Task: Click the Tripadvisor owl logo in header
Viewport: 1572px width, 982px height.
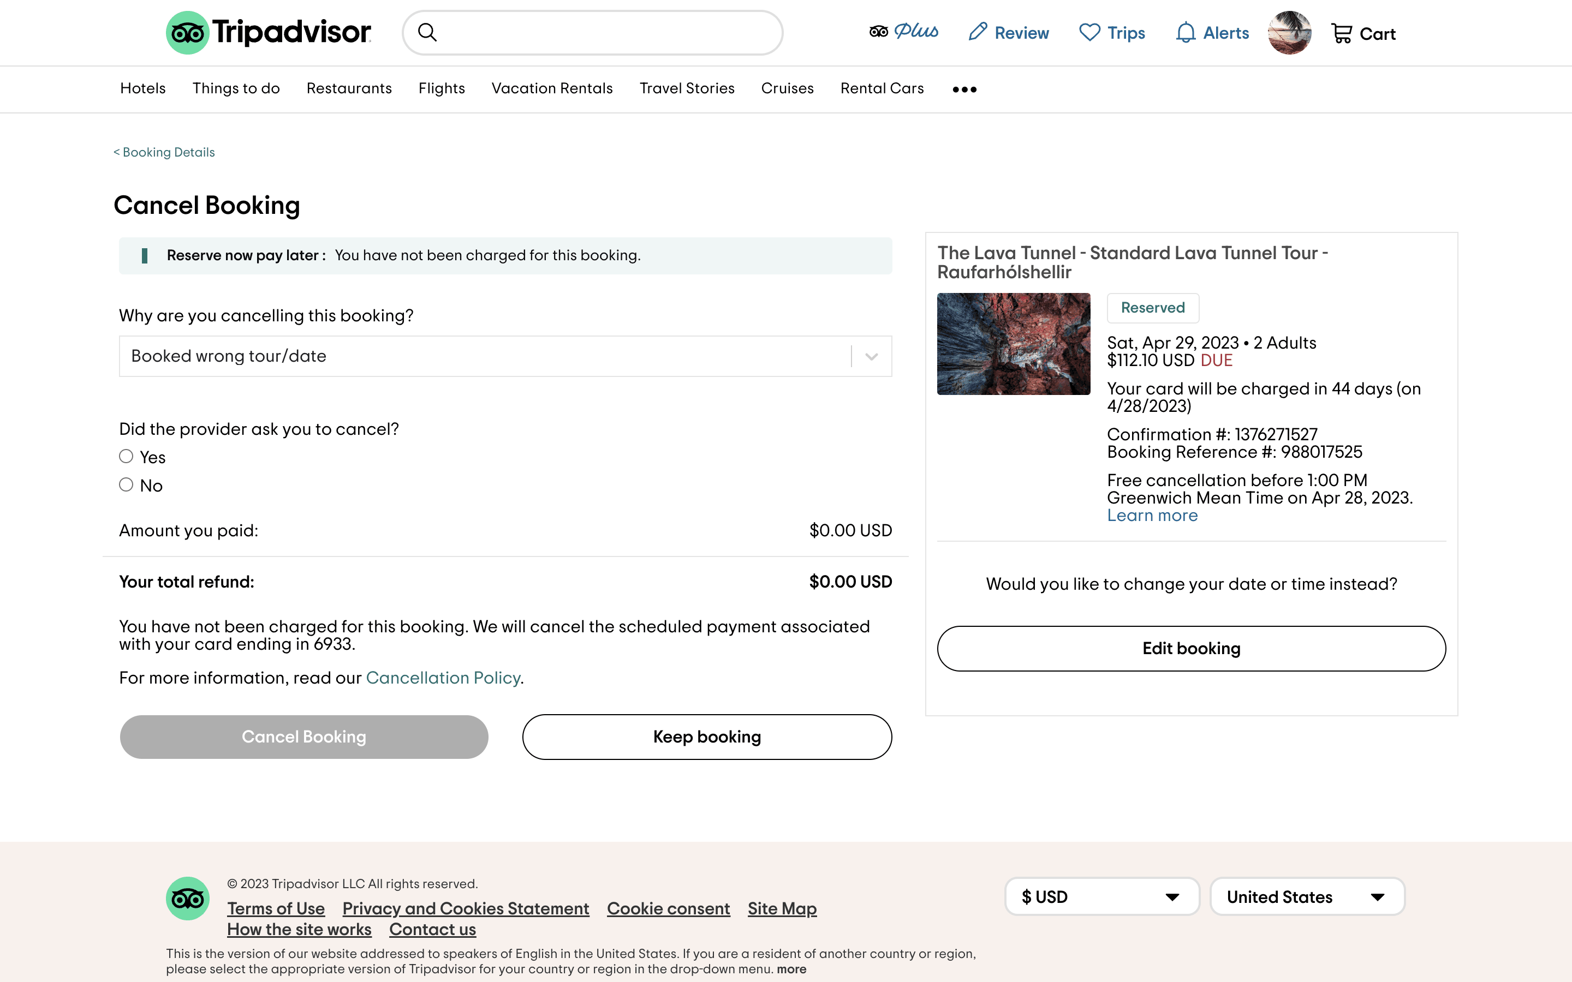Action: point(188,33)
